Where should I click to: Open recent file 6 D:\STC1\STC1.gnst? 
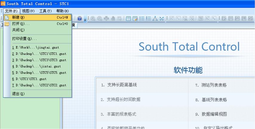pos(37,79)
